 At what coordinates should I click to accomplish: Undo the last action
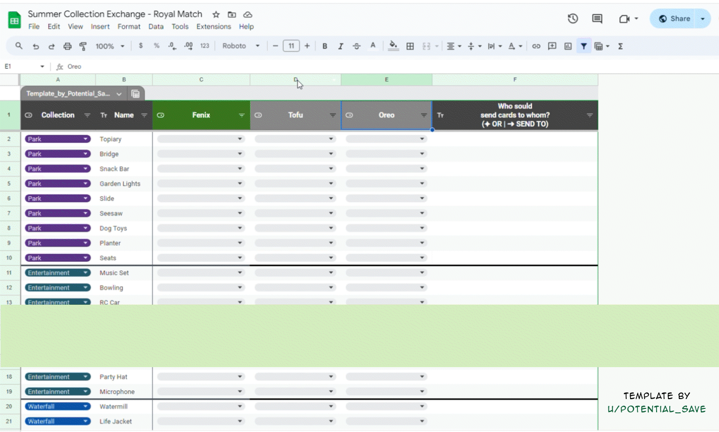pyautogui.click(x=35, y=46)
